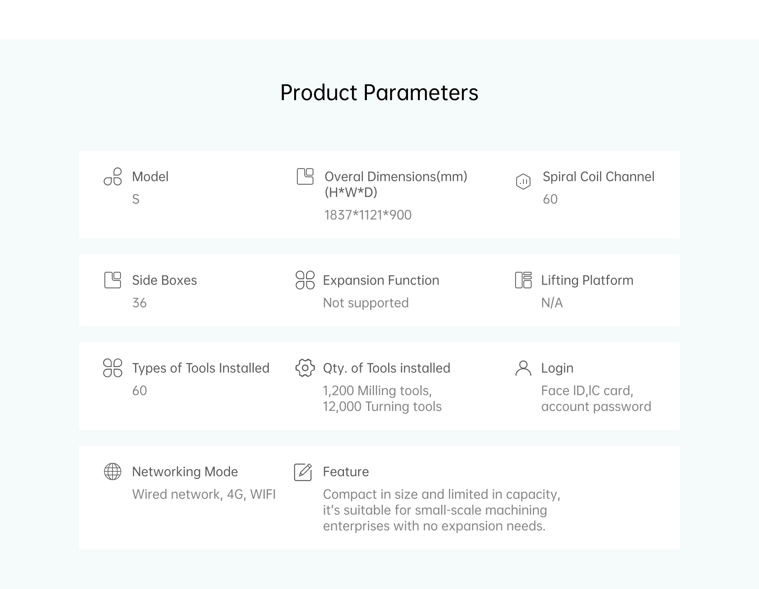Image resolution: width=759 pixels, height=589 pixels.
Task: Click the Types of Tools Installed icon
Action: 113,368
